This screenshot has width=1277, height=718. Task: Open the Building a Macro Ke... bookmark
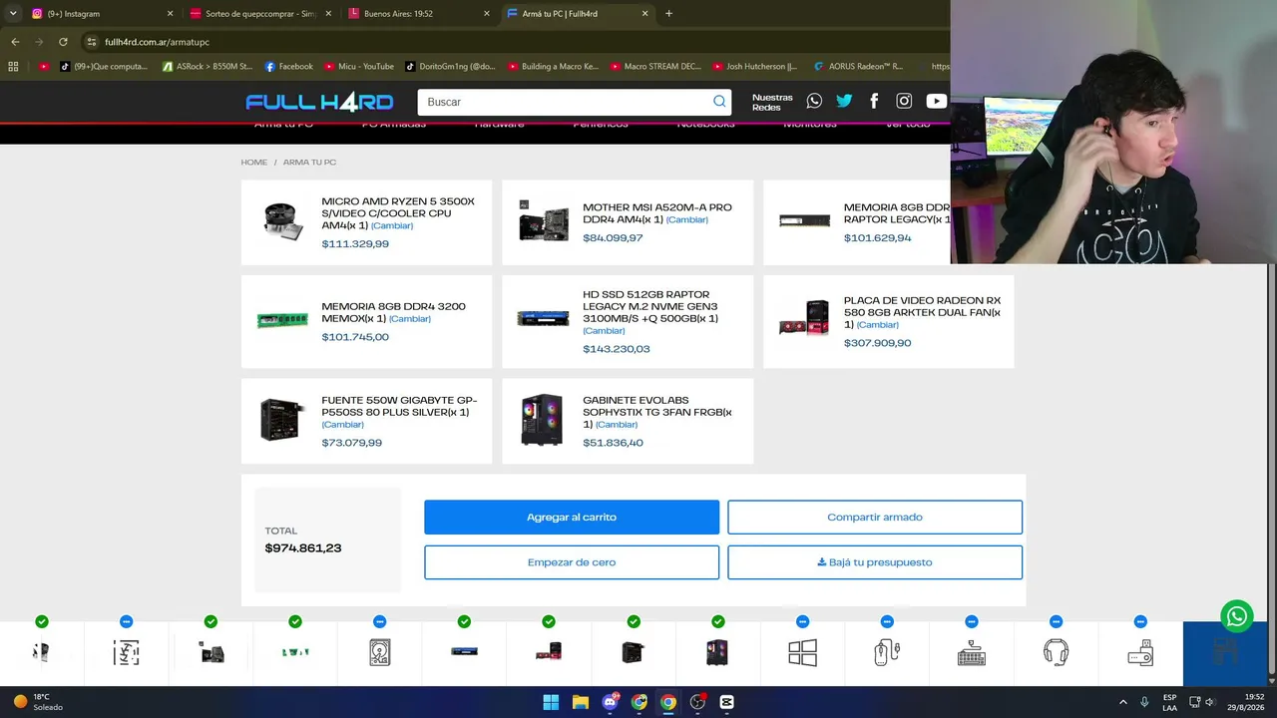[x=553, y=67]
